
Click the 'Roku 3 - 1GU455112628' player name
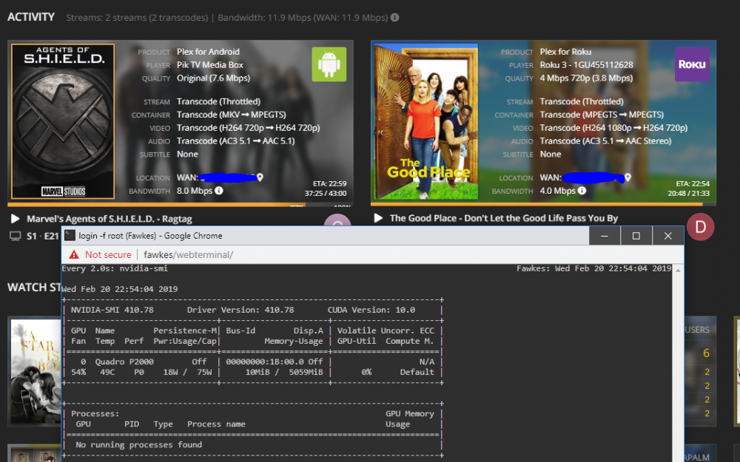pyautogui.click(x=587, y=65)
